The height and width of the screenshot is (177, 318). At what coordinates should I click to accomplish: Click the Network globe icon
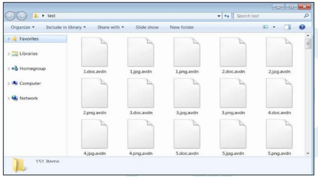pos(15,98)
